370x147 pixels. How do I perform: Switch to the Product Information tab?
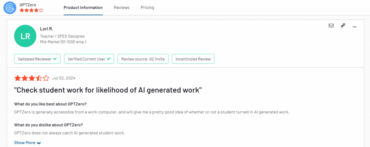pyautogui.click(x=83, y=8)
